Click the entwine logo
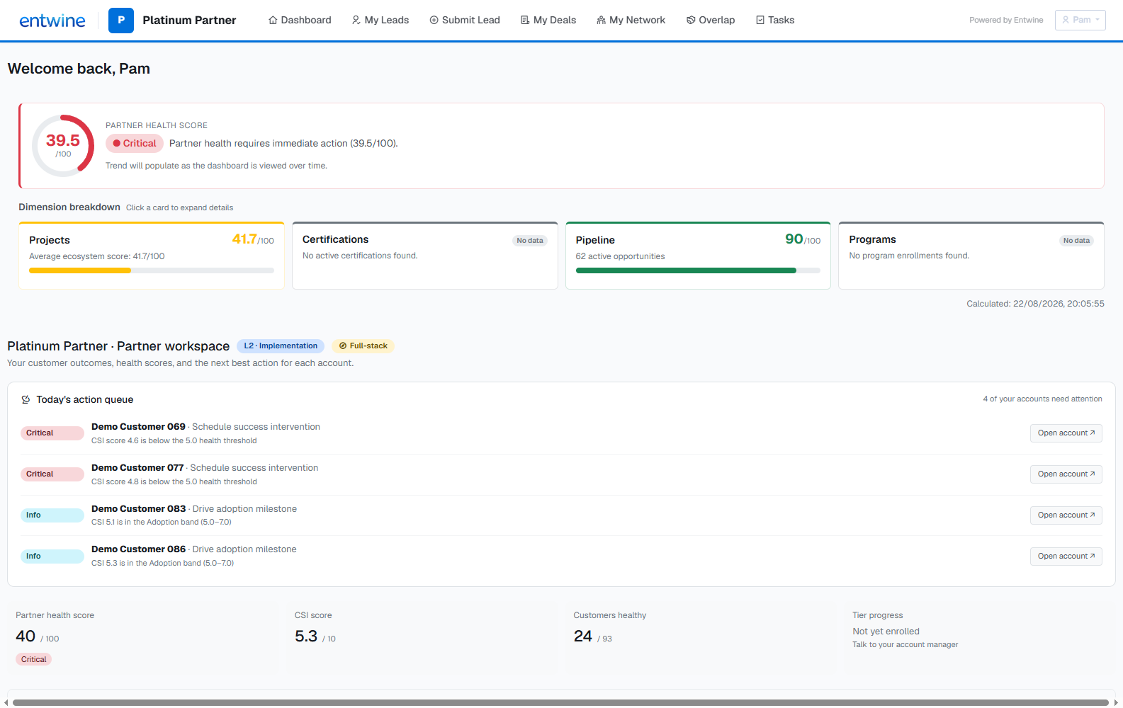 52,21
